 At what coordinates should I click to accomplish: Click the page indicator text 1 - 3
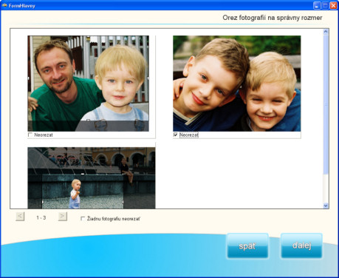(41, 217)
